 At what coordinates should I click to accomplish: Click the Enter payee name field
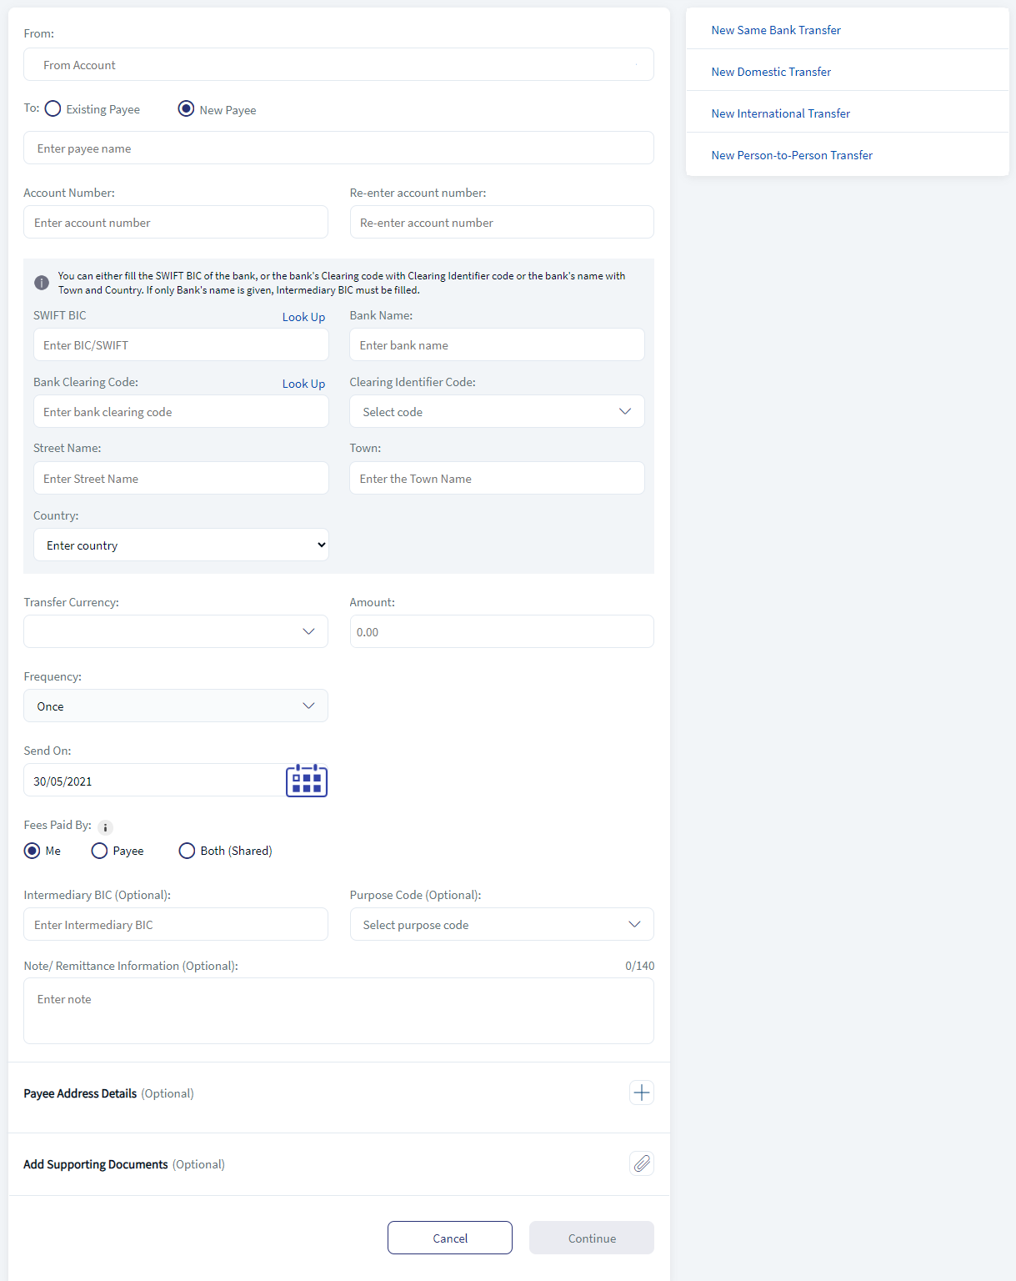[338, 148]
